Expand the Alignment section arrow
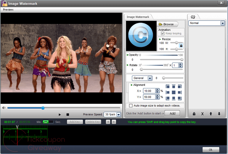Screen dimensions: 228x154 tap(131, 85)
